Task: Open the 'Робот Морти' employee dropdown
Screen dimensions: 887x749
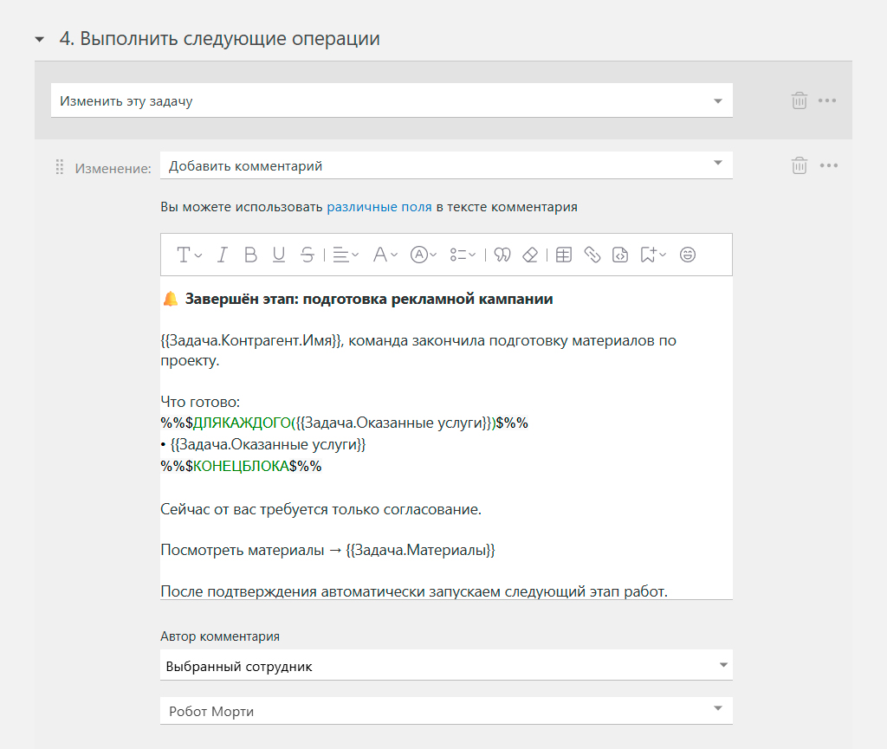Action: tap(446, 711)
